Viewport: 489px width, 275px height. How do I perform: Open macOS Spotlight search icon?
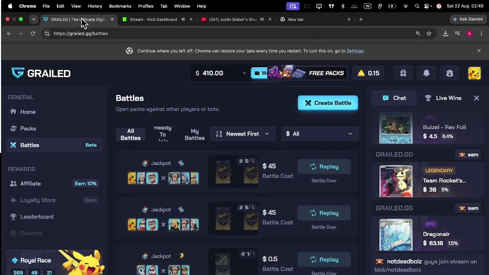417,6
